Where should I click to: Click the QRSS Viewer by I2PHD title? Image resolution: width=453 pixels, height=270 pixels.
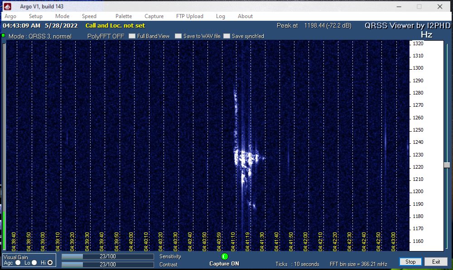click(407, 25)
